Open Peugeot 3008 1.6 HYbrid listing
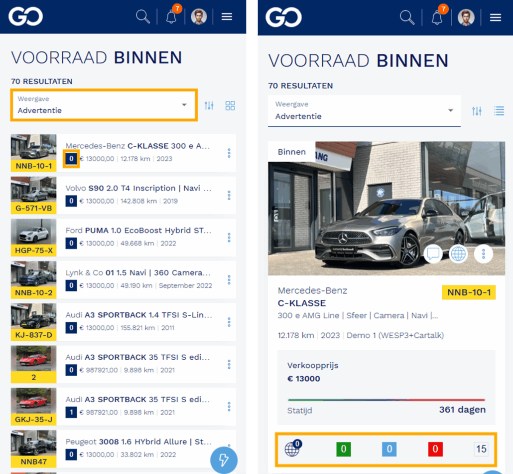Screen dimensions: 513x474 pos(139,442)
